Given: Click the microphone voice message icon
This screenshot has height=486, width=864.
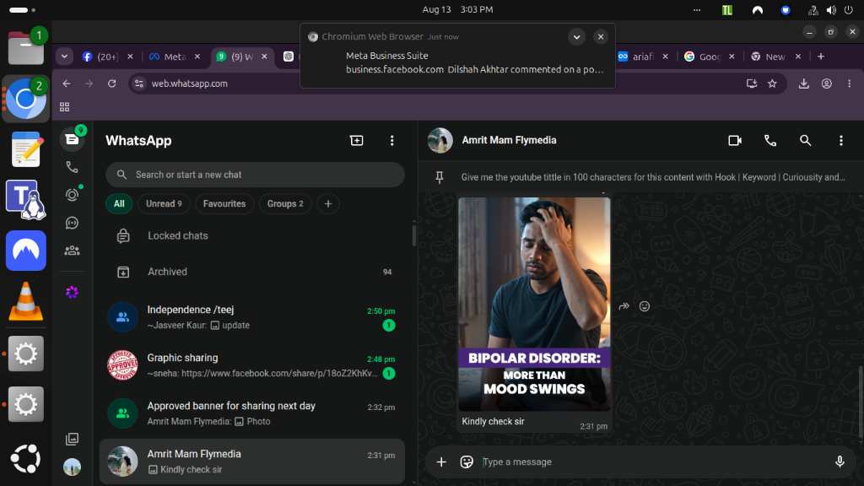Looking at the screenshot, I should click(840, 462).
